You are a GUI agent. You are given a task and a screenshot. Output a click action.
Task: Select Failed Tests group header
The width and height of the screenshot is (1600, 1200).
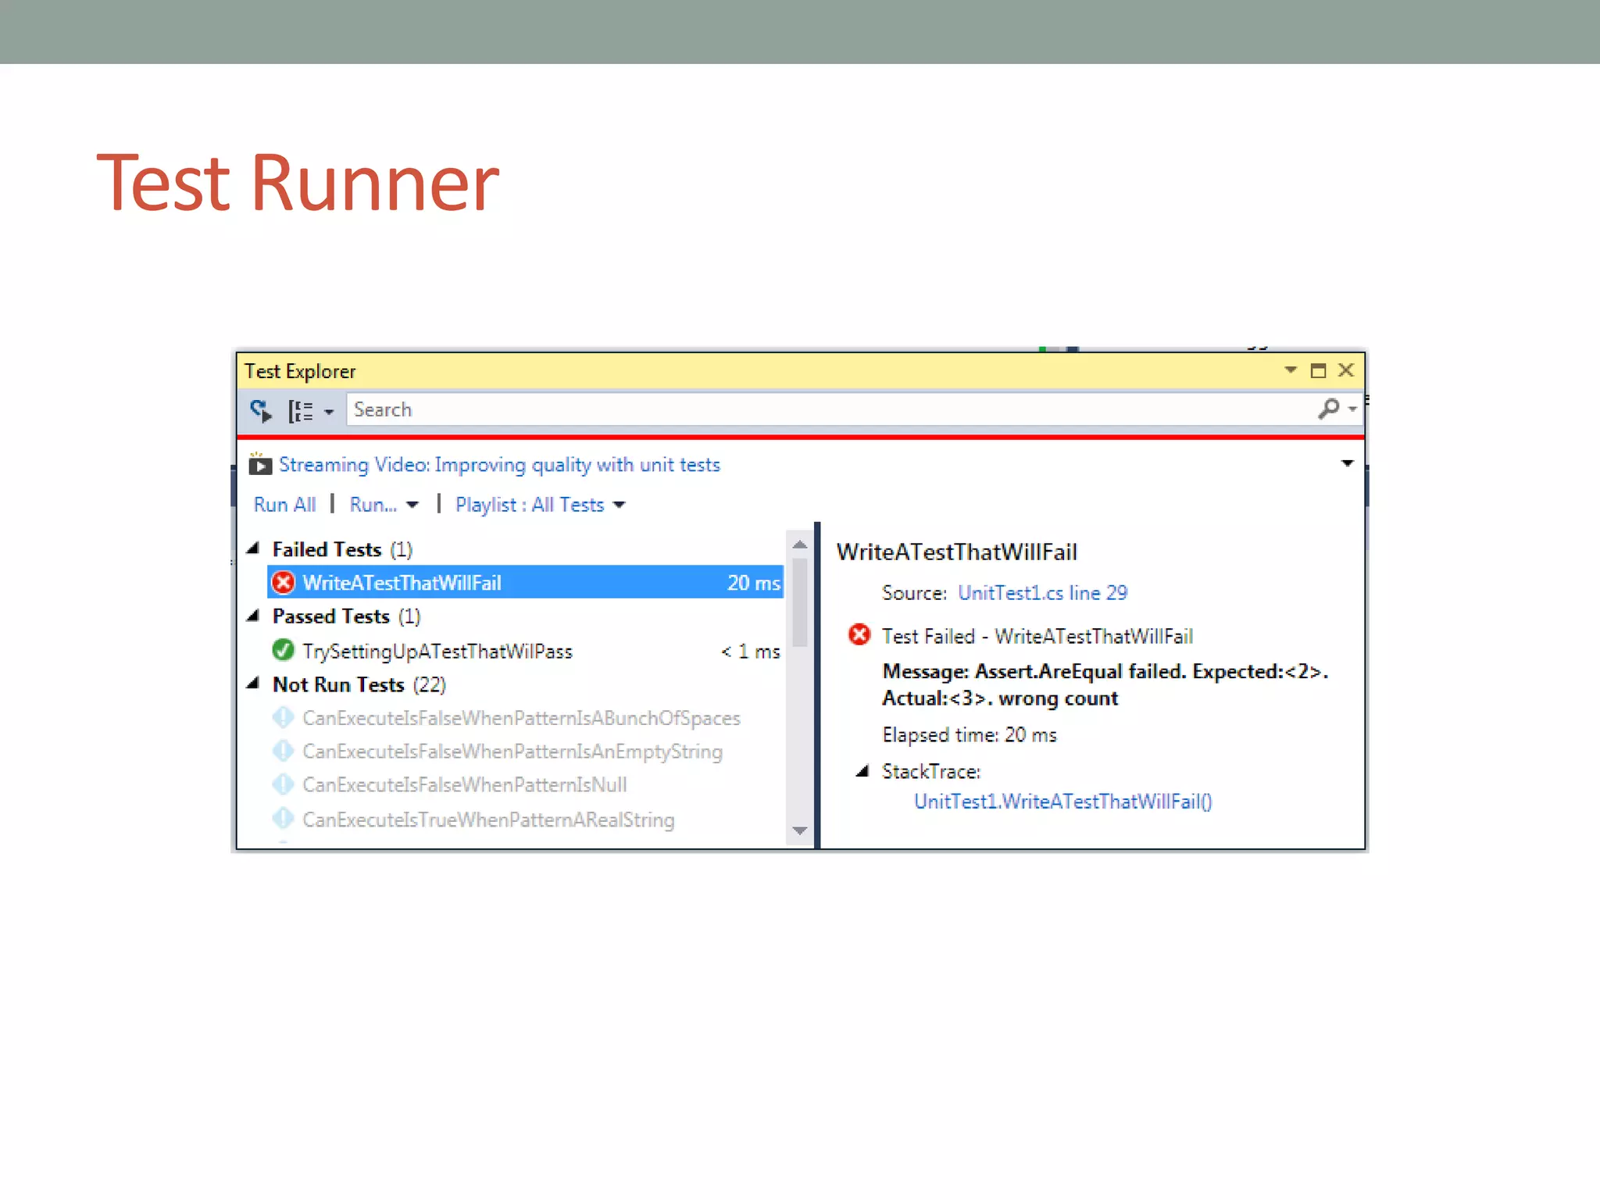coord(342,549)
